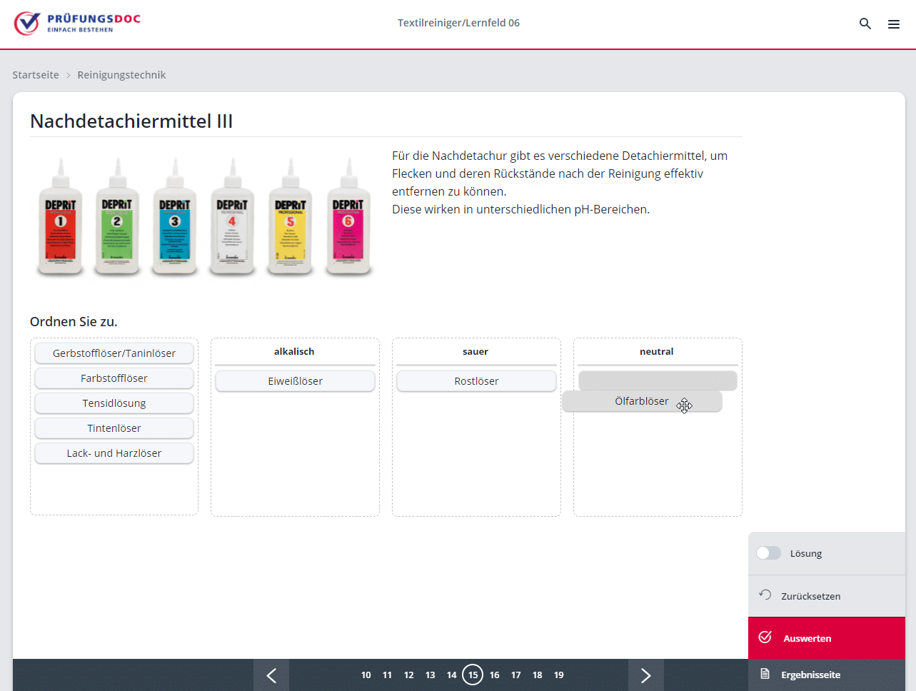Open the search magnifier icon
The height and width of the screenshot is (691, 916).
[865, 24]
